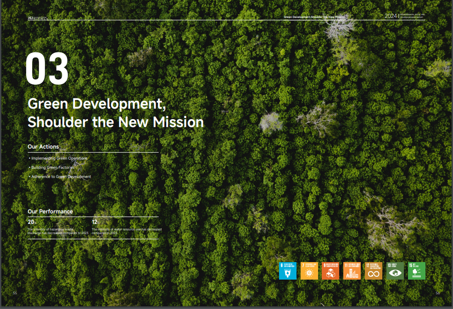Open the "Building Green Factories" item
The height and width of the screenshot is (309, 453).
click(52, 167)
